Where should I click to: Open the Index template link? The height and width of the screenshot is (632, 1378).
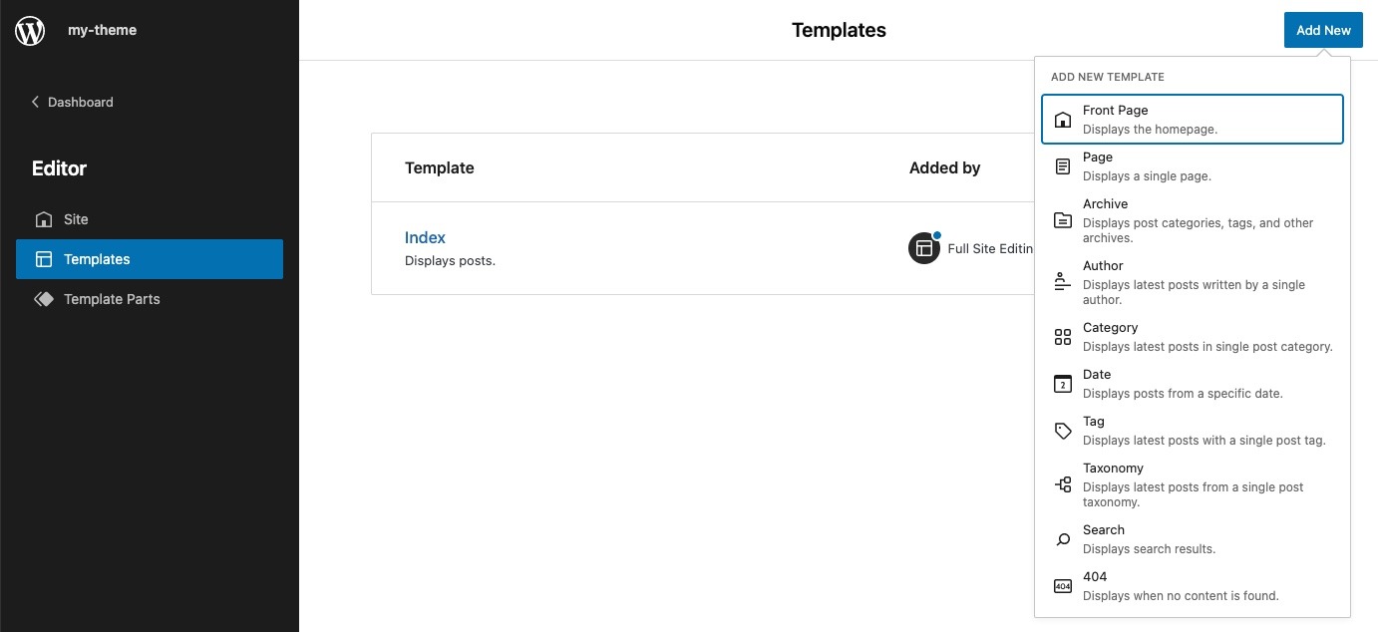425,237
